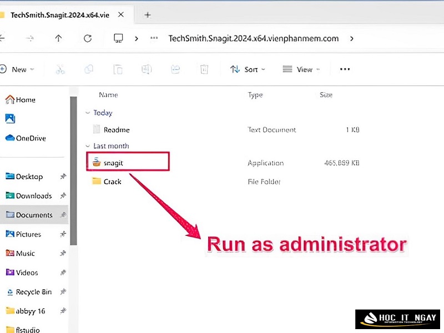Add a new tab with plus button
This screenshot has width=444, height=333.
pyautogui.click(x=148, y=15)
